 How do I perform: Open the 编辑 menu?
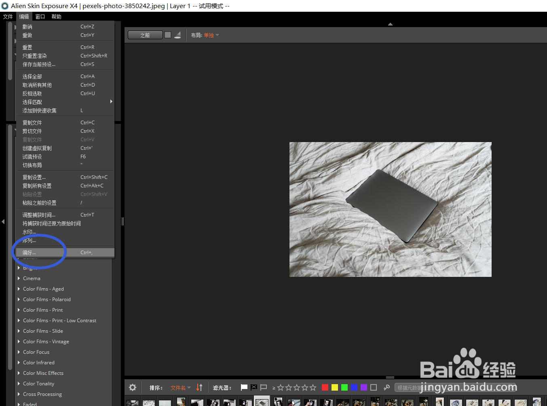(24, 17)
